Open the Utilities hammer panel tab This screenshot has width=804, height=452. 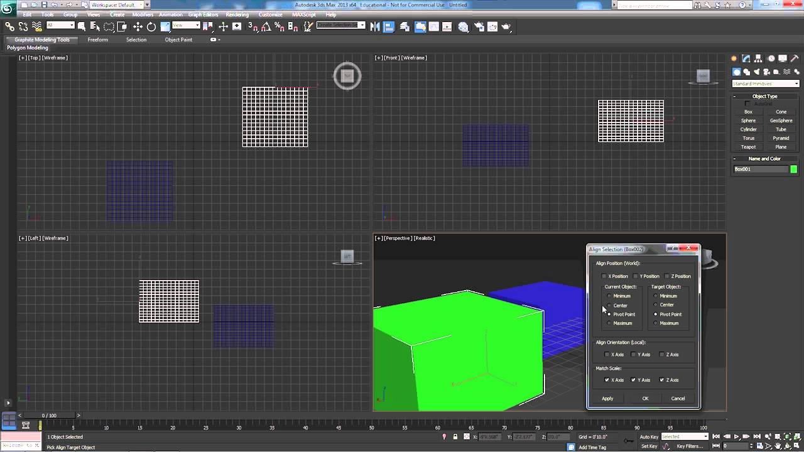tap(795, 58)
